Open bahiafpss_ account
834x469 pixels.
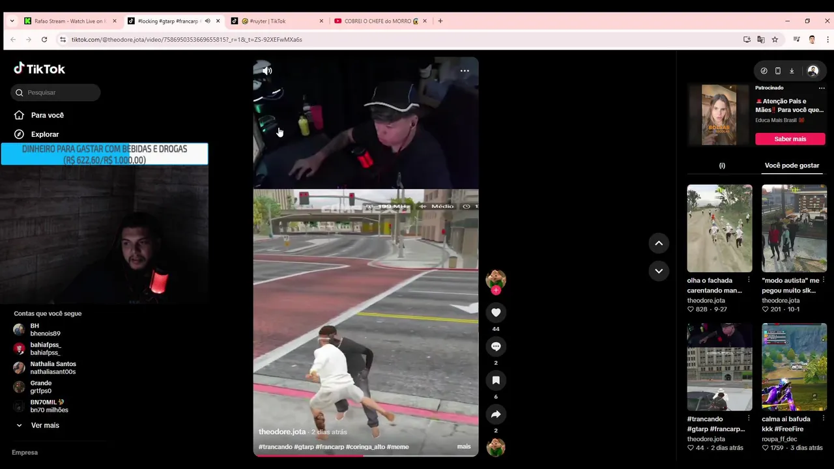coord(38,348)
